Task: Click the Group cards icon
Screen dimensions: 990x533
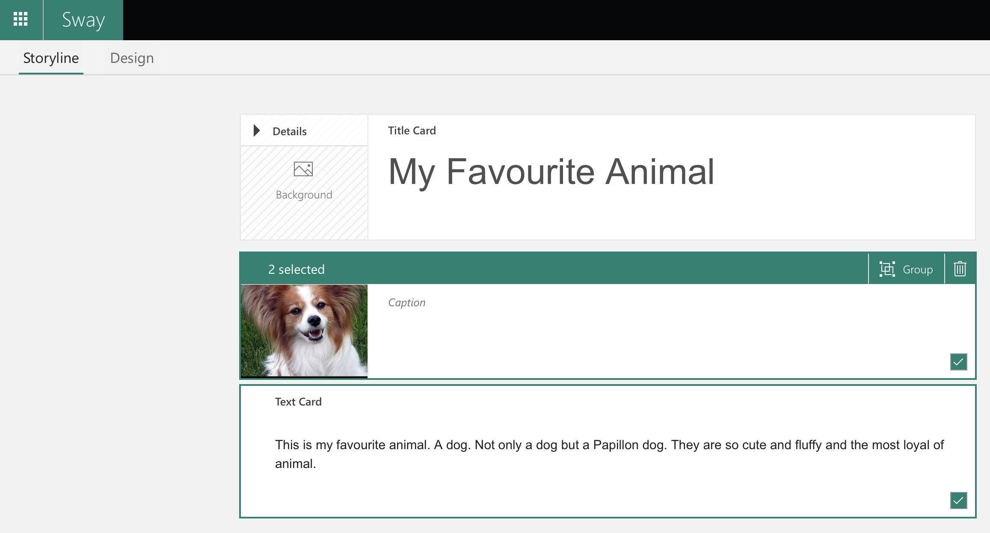Action: point(887,269)
